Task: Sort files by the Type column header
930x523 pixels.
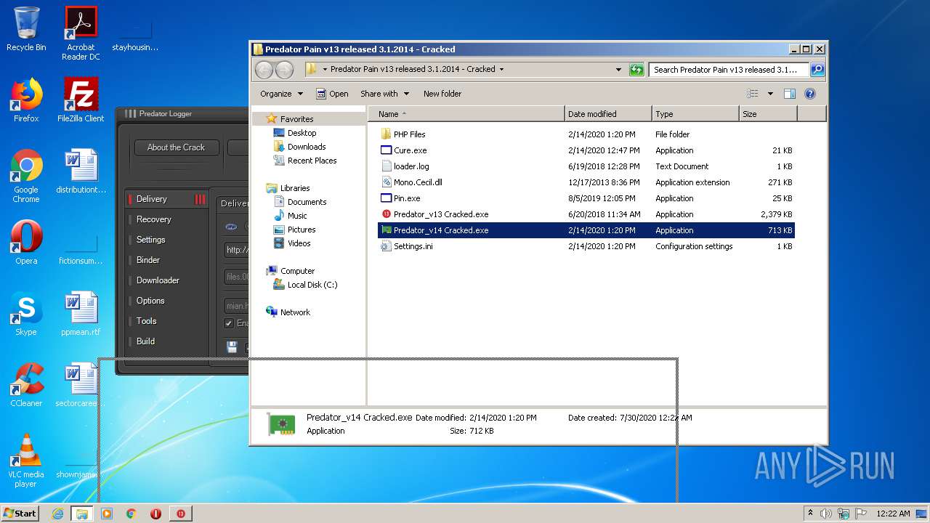Action: (x=695, y=114)
